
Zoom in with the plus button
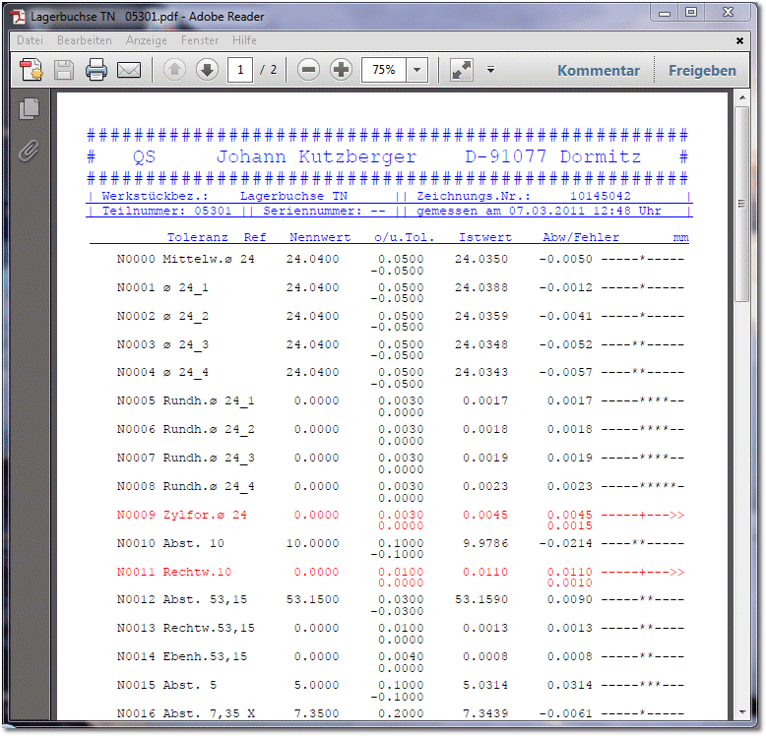[341, 70]
